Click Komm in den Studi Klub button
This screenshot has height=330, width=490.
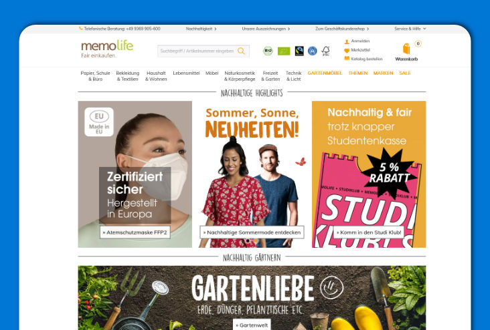(369, 232)
